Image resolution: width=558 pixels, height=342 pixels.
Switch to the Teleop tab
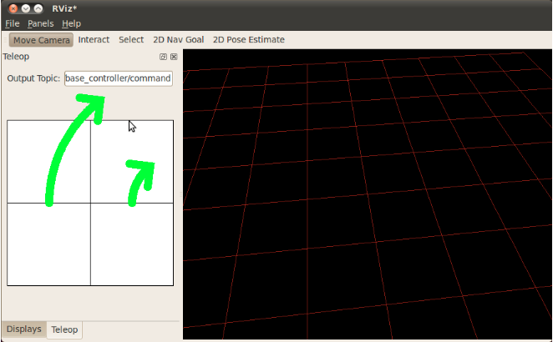coord(64,330)
